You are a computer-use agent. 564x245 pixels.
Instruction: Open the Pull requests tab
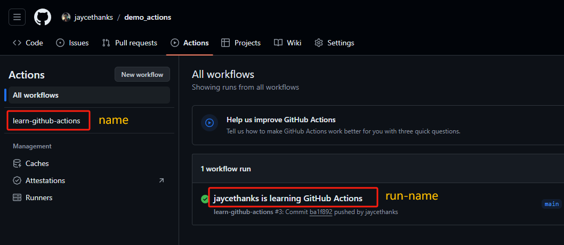pyautogui.click(x=130, y=43)
